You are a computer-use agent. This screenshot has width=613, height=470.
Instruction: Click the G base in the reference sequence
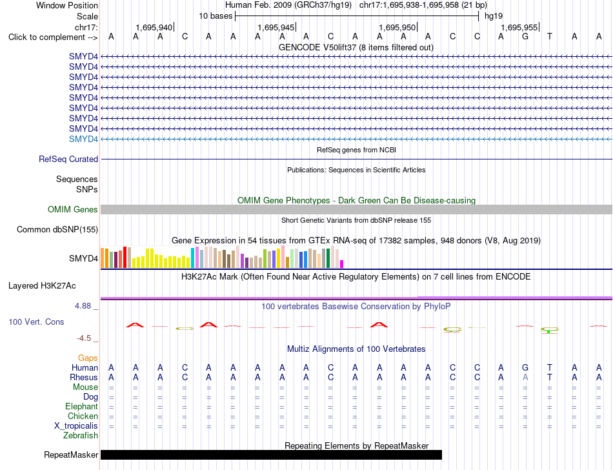point(525,37)
